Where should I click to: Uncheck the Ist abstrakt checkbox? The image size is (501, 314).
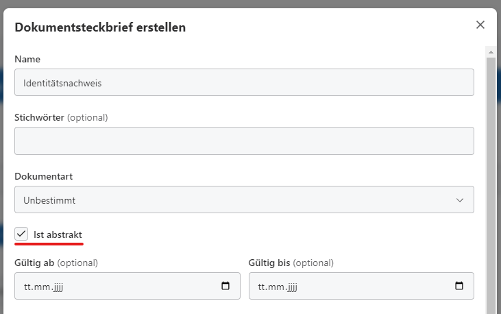21,234
